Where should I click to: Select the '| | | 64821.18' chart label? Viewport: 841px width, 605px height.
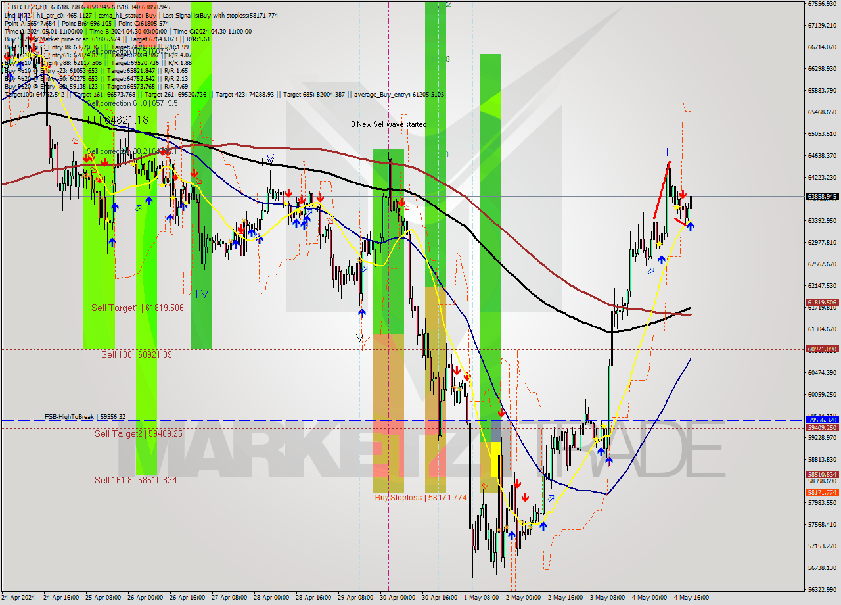(x=118, y=120)
